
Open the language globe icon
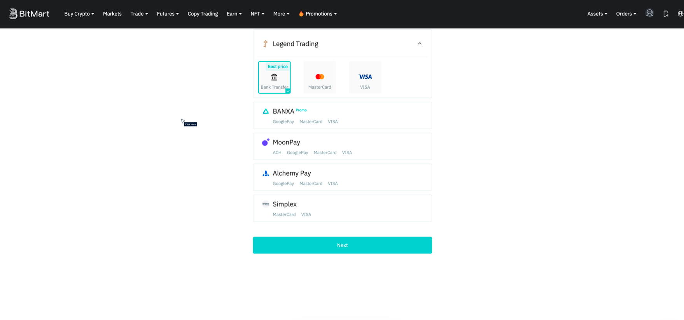[680, 14]
